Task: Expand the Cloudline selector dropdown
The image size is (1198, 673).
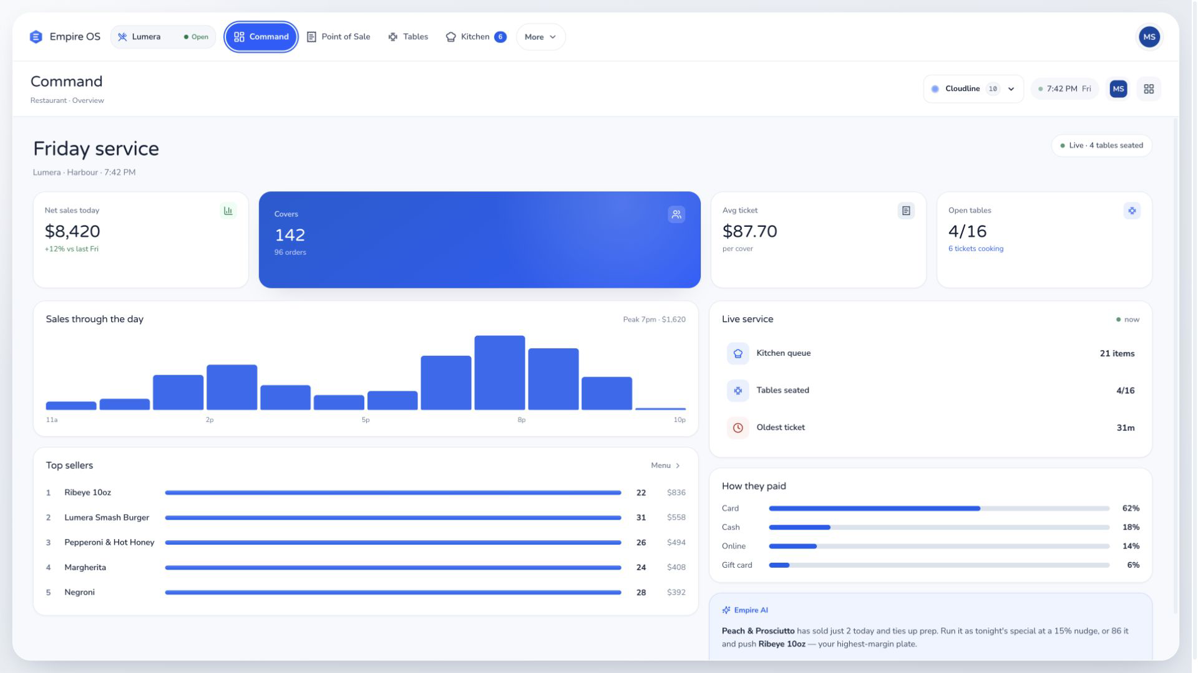Action: (x=973, y=89)
